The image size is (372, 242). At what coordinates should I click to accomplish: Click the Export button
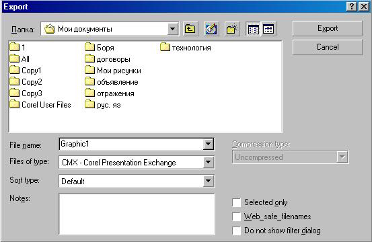[x=328, y=28]
